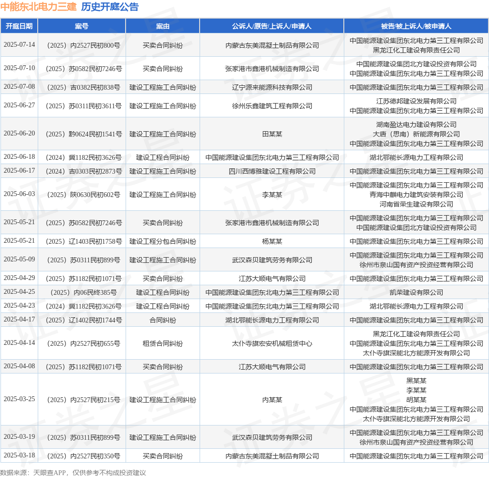Click 江苏大顺电气有限公司 in 2025-04-29 row
The image size is (489, 477).
coord(272,279)
